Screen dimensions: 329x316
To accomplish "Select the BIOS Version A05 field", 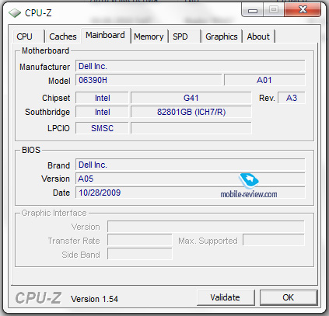I will coord(191,179).
